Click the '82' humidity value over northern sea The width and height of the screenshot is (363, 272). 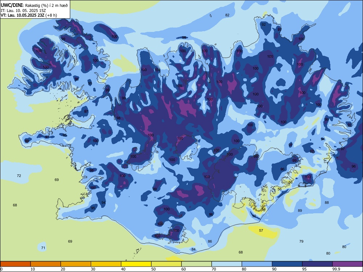pyautogui.click(x=227, y=15)
